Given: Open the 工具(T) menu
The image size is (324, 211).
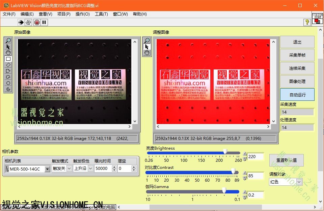Looking at the screenshot, I should pyautogui.click(x=101, y=14).
